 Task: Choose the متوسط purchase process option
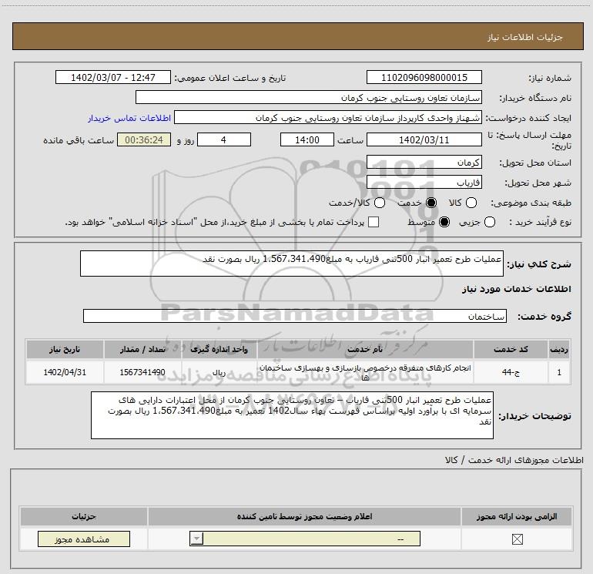click(444, 222)
